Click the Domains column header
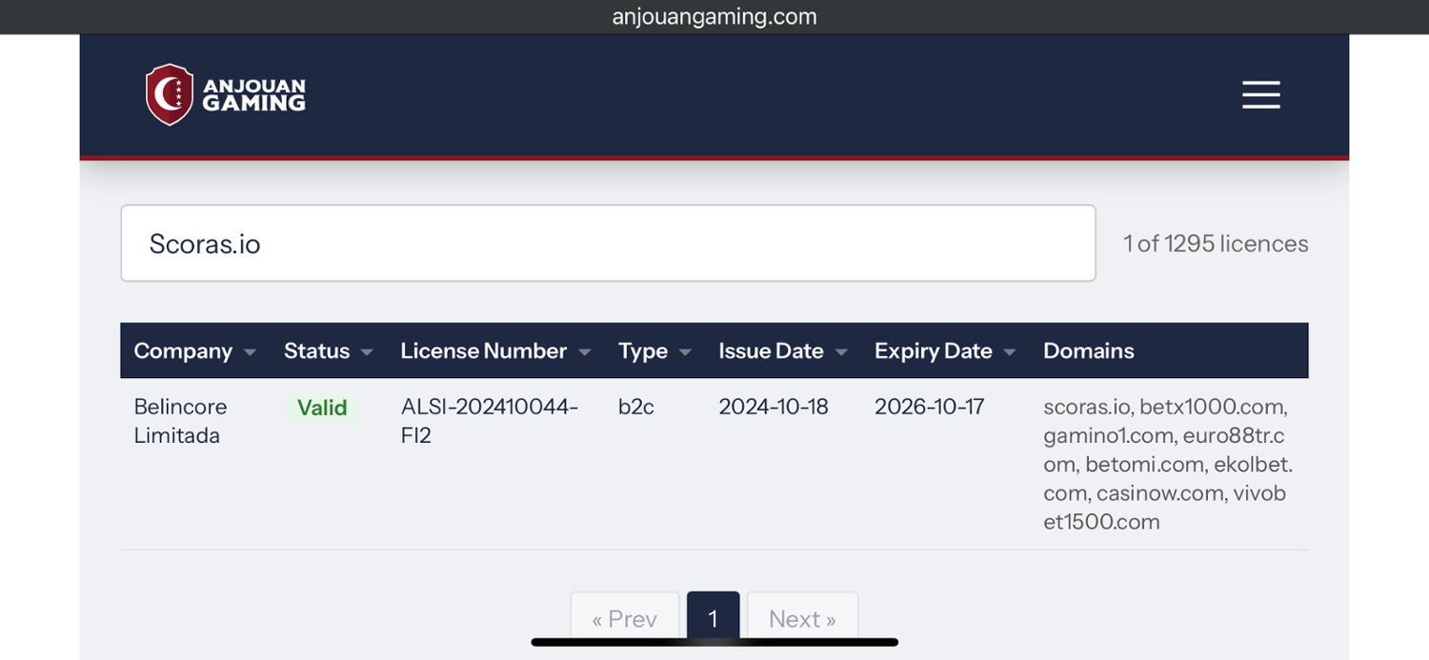 pos(1089,350)
